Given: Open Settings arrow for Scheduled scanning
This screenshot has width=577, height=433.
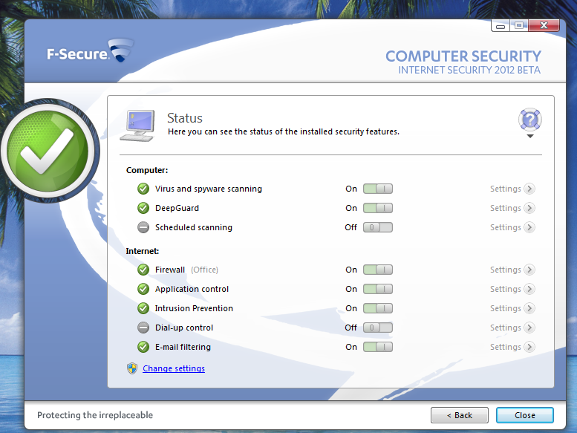Looking at the screenshot, I should pyautogui.click(x=529, y=227).
